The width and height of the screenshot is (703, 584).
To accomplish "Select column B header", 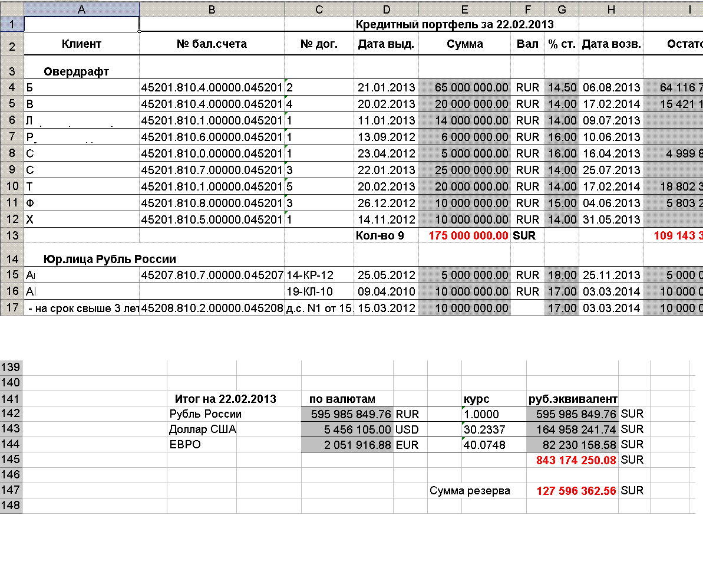I will tap(212, 9).
